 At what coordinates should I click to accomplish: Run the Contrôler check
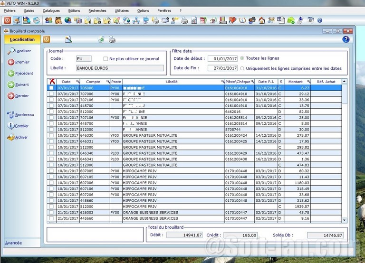[11, 126]
